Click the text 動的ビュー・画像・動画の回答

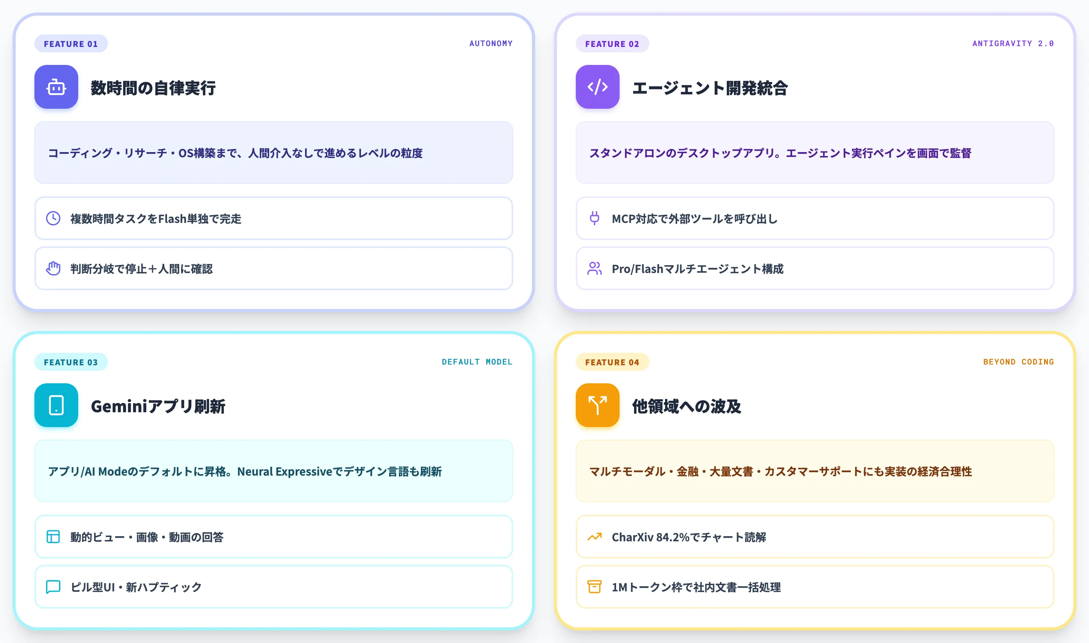(x=147, y=537)
